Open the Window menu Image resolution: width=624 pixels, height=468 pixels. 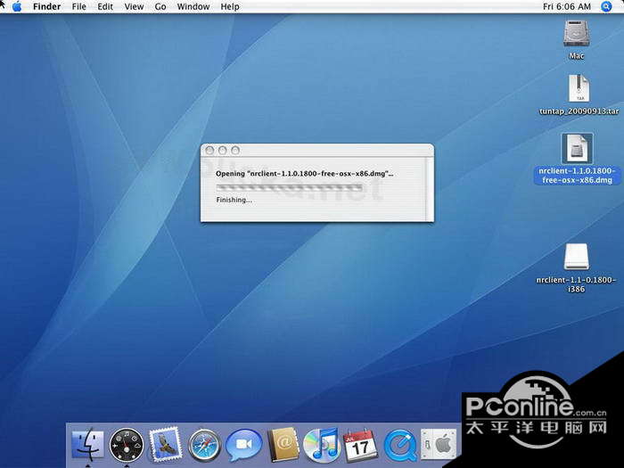193,6
